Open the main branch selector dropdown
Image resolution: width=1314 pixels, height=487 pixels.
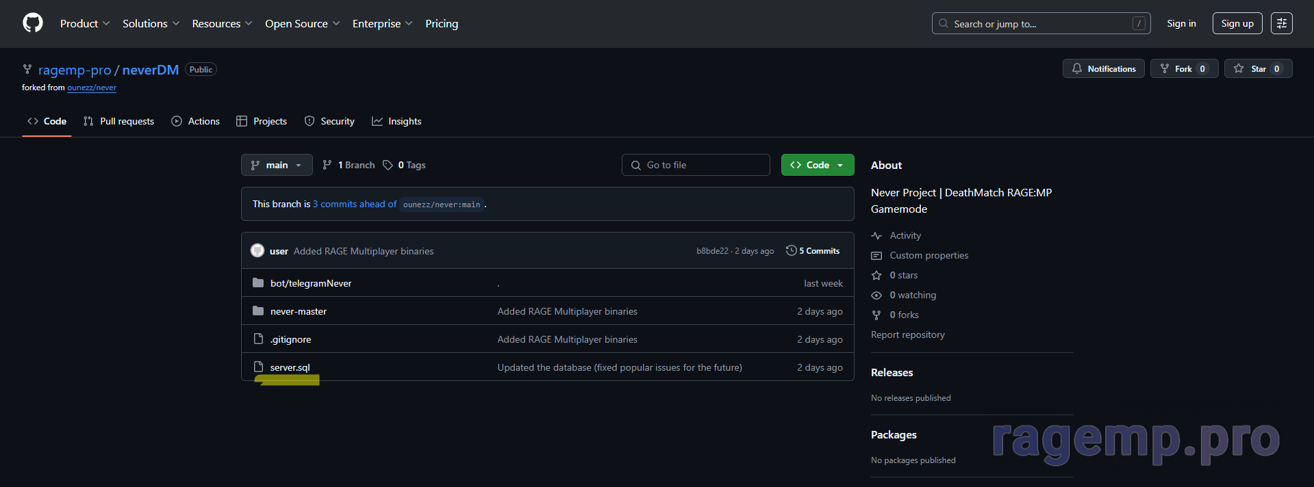coord(277,165)
